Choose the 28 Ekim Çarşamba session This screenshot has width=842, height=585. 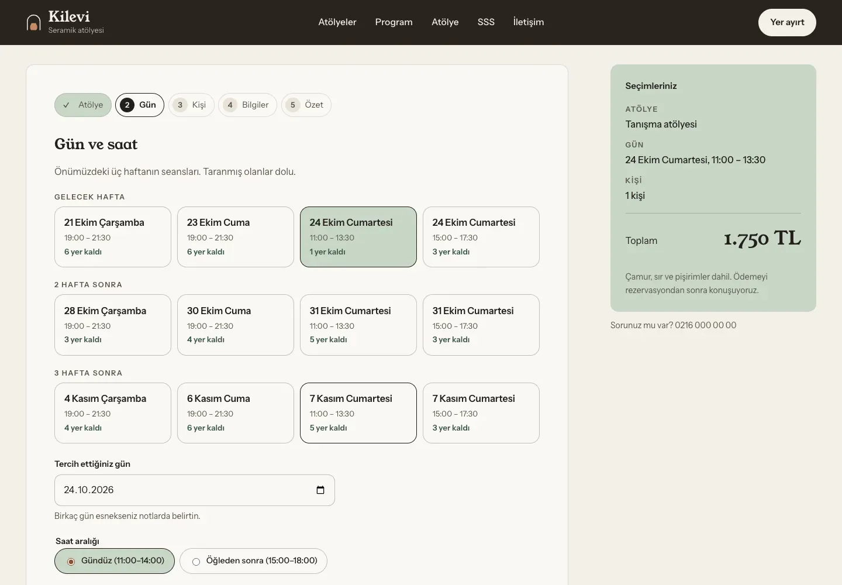click(x=113, y=325)
